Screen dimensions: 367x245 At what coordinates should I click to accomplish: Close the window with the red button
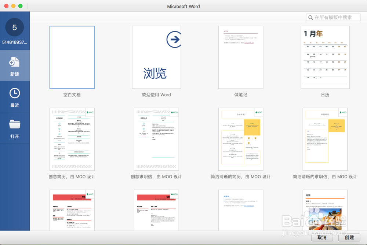click(6, 6)
